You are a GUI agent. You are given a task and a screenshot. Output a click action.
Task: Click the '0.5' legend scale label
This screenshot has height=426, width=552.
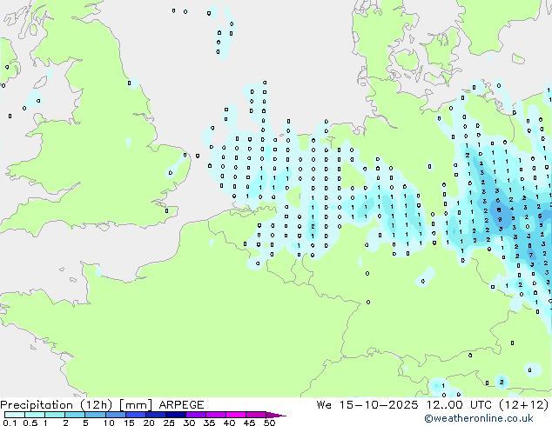click(x=30, y=423)
